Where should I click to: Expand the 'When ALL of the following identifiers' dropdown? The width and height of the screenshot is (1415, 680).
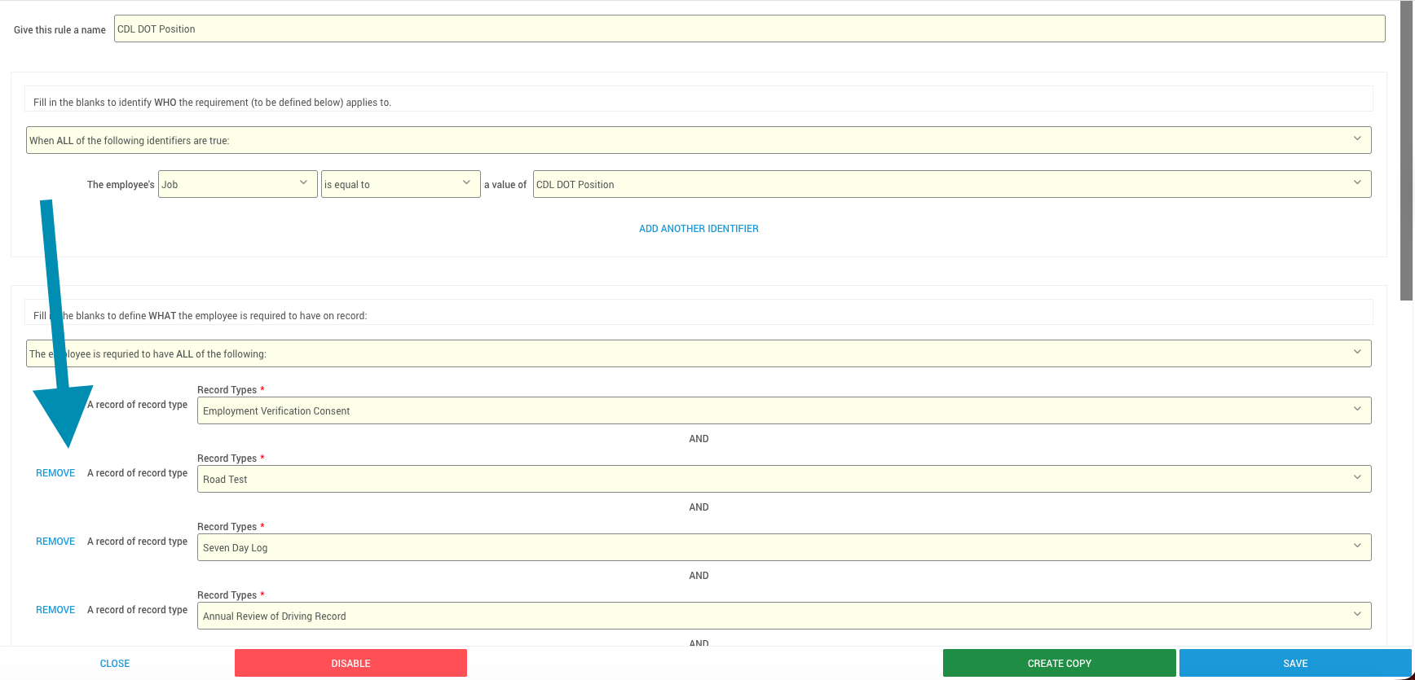pos(698,140)
